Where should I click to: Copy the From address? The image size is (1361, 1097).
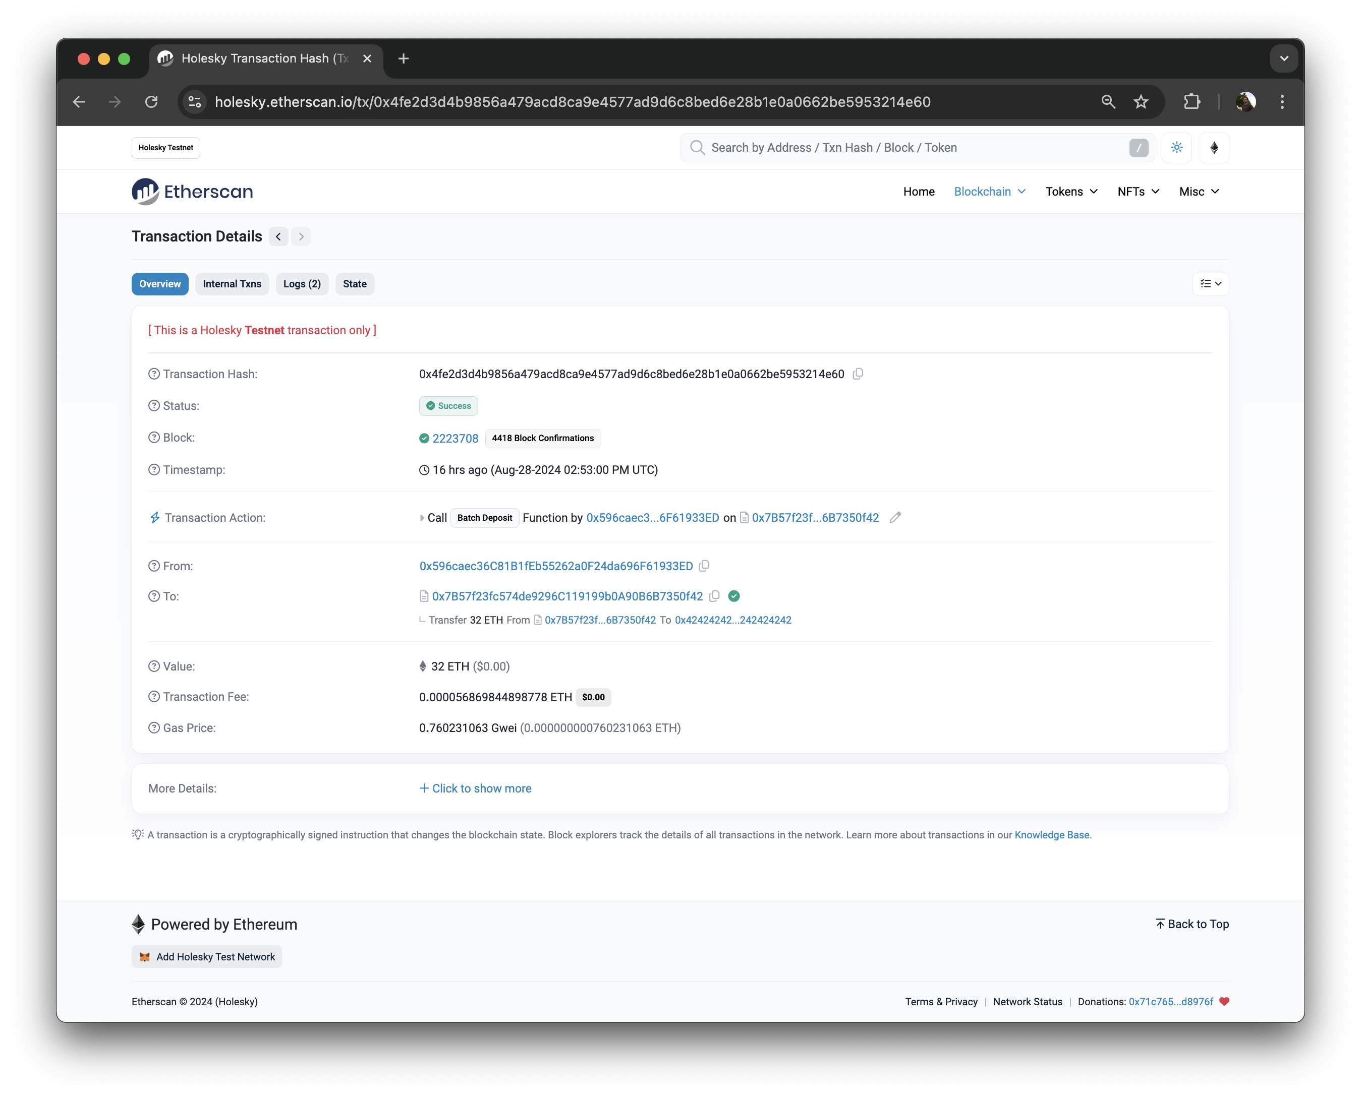click(x=704, y=566)
